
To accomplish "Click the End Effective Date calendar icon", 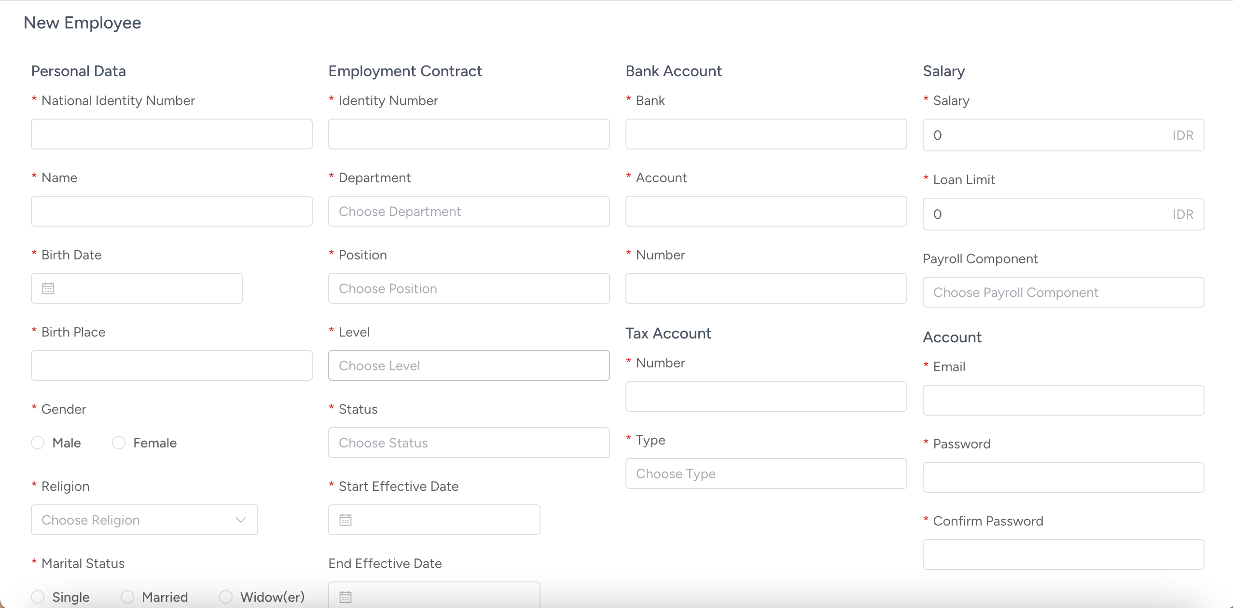I will tap(346, 596).
